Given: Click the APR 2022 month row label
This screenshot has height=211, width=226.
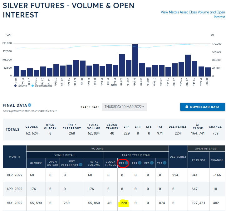Looking at the screenshot, I should coord(15,189).
